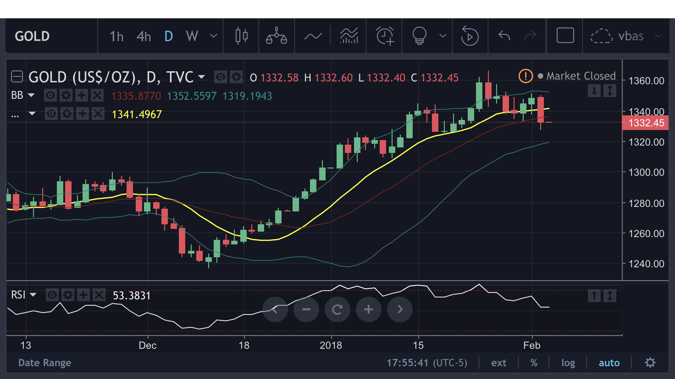This screenshot has width=675, height=379.
Task: Expand more timeframe intervals chevron
Action: 214,36
